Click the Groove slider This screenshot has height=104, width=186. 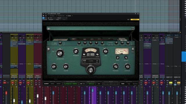[111, 84]
